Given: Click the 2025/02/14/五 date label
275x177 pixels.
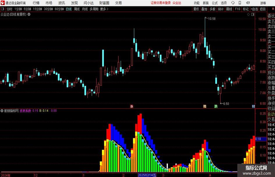Looking at the screenshot, I should (x=147, y=175).
